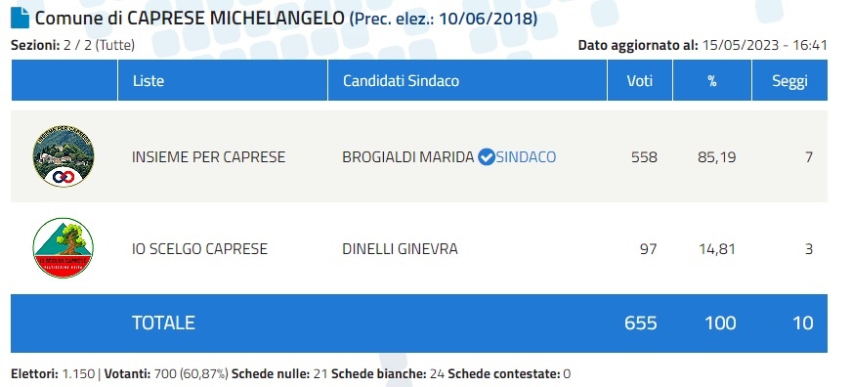The image size is (852, 387).
Task: Click the blue document icon beside Comune
Action: tap(21, 19)
